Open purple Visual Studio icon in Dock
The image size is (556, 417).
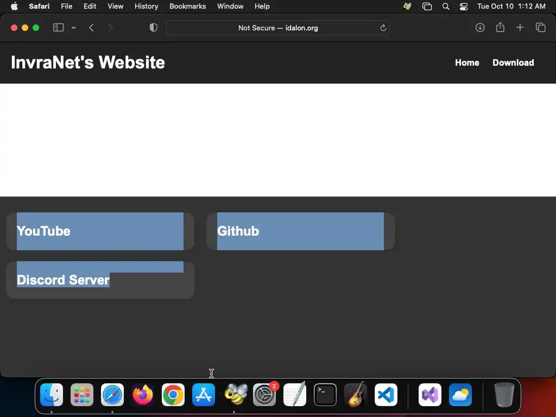(x=430, y=395)
